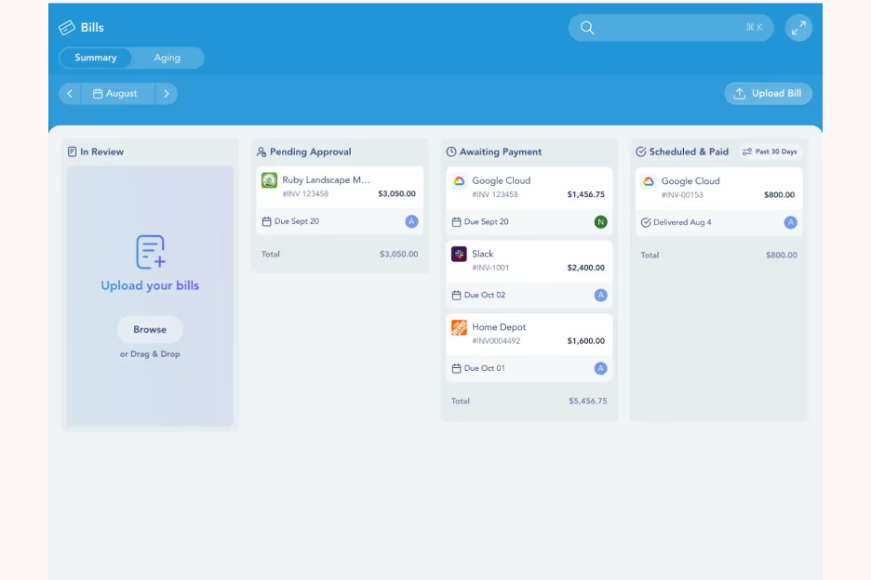Select the Pending Approval column header
Screen dimensions: 871x580
[310, 152]
